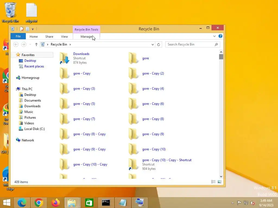Select the edge.txt file on desktop
The width and height of the screenshot is (278, 208).
31,13
